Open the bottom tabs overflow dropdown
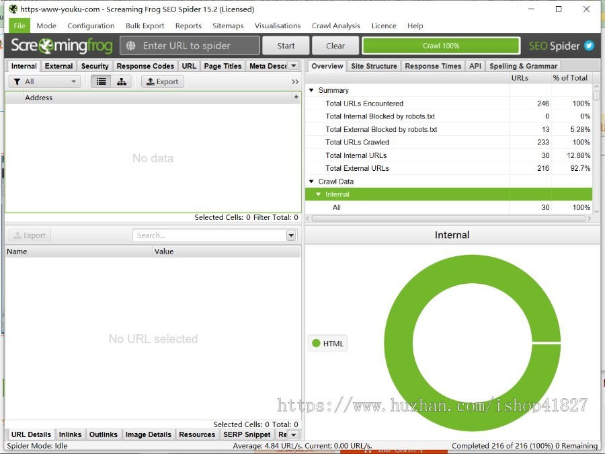The height and width of the screenshot is (454, 605). (294, 434)
